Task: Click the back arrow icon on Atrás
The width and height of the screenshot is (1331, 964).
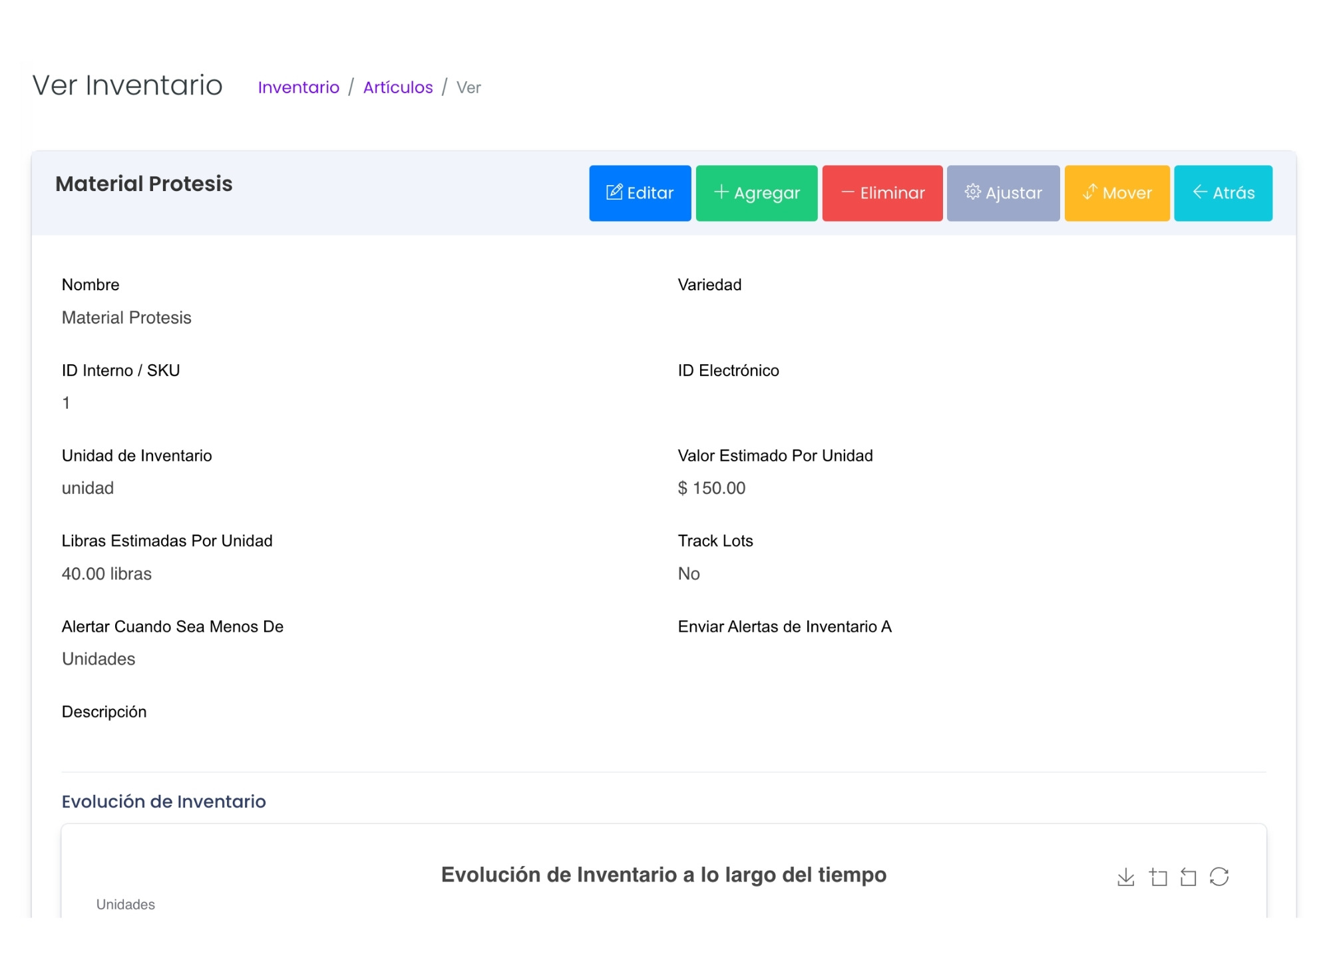Action: 1199,192
